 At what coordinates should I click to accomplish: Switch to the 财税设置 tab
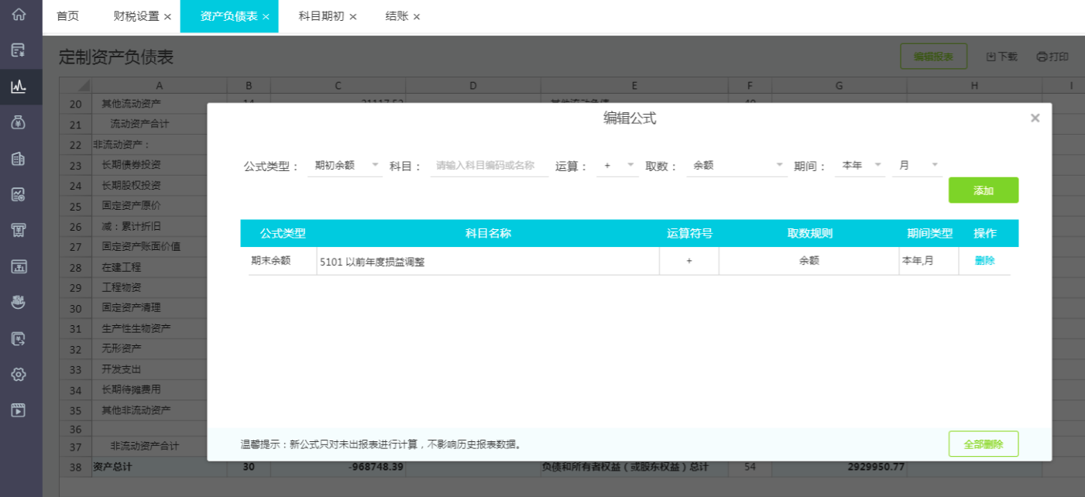tap(136, 16)
